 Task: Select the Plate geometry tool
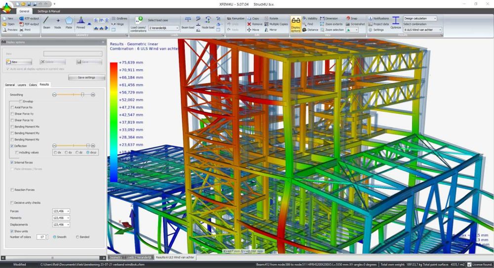(x=69, y=23)
